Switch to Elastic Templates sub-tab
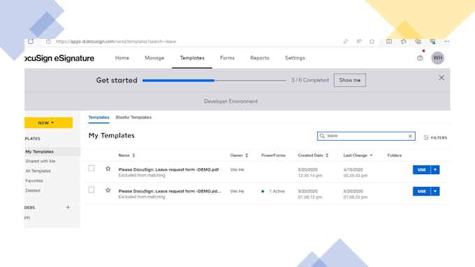 click(133, 117)
